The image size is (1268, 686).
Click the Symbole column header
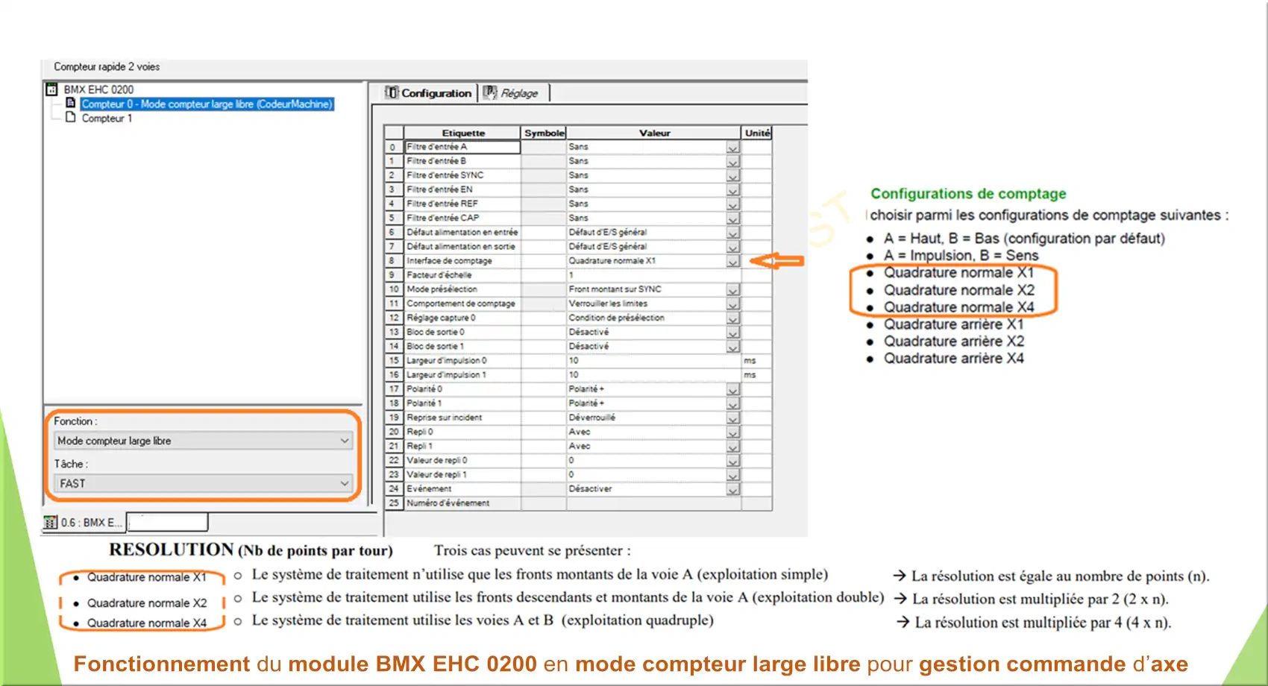pos(544,133)
